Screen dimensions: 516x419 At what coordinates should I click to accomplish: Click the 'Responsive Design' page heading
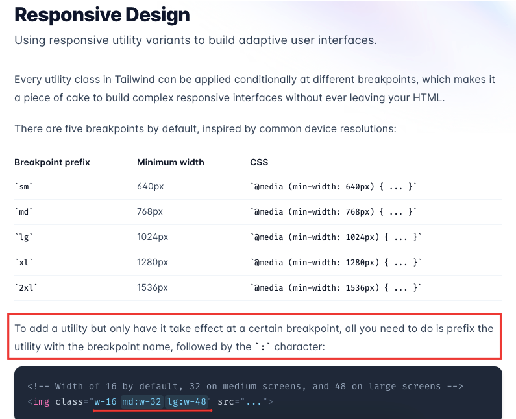(x=102, y=15)
